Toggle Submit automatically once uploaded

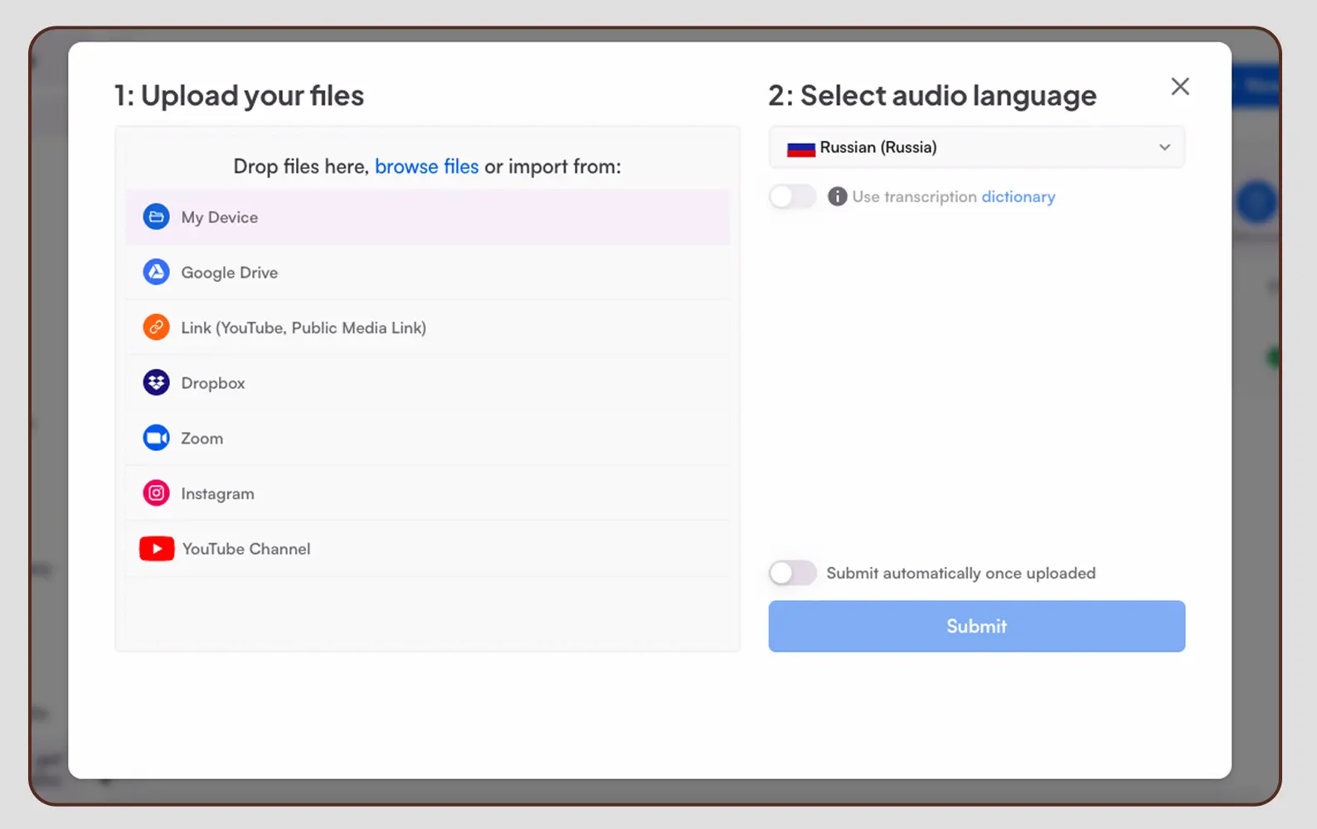coord(792,573)
